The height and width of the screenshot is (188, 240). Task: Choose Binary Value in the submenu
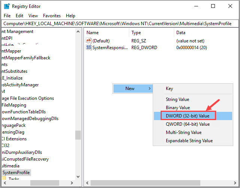click(193, 108)
